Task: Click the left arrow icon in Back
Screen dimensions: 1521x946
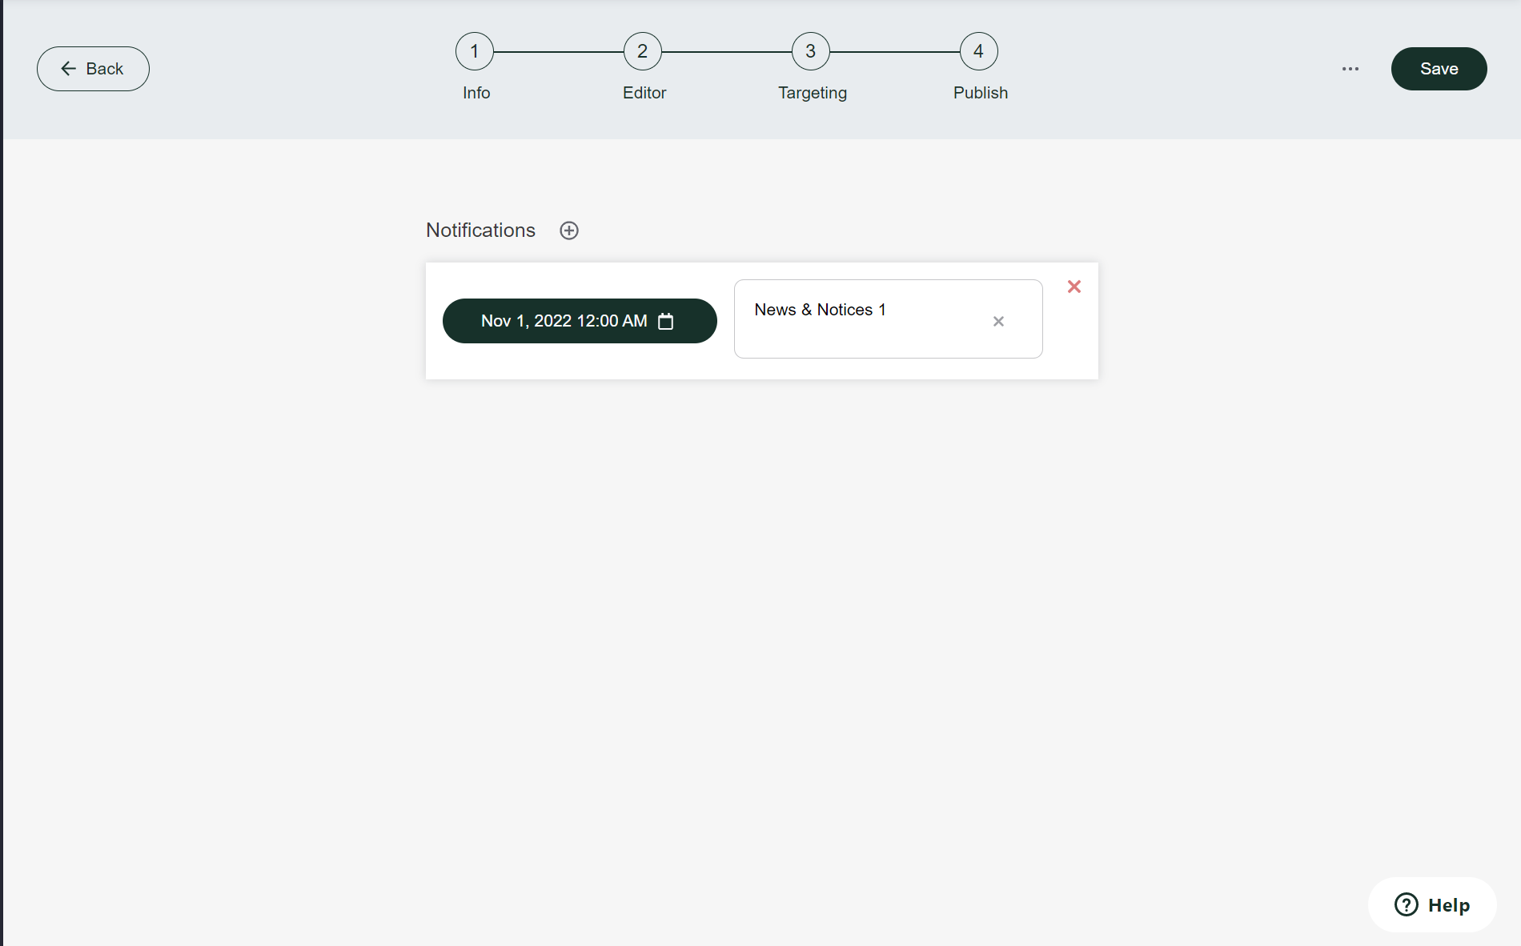Action: click(x=69, y=69)
